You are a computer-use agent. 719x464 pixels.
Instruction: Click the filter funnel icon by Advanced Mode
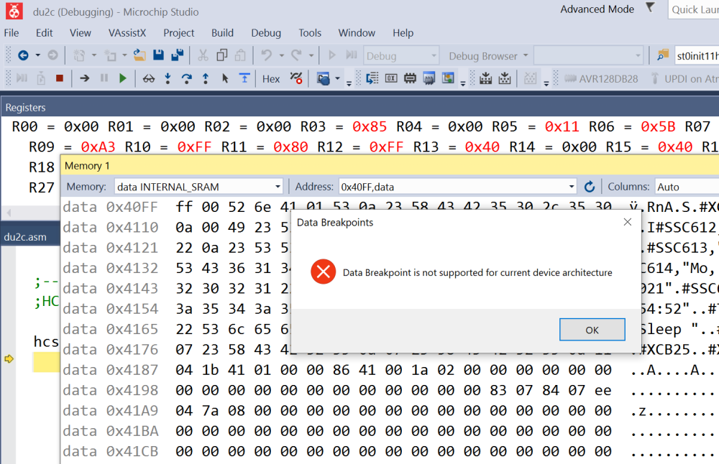[x=650, y=7]
